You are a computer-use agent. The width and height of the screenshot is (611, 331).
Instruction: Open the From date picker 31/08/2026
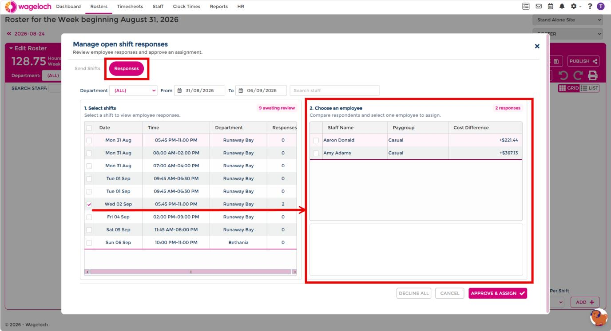tap(198, 91)
